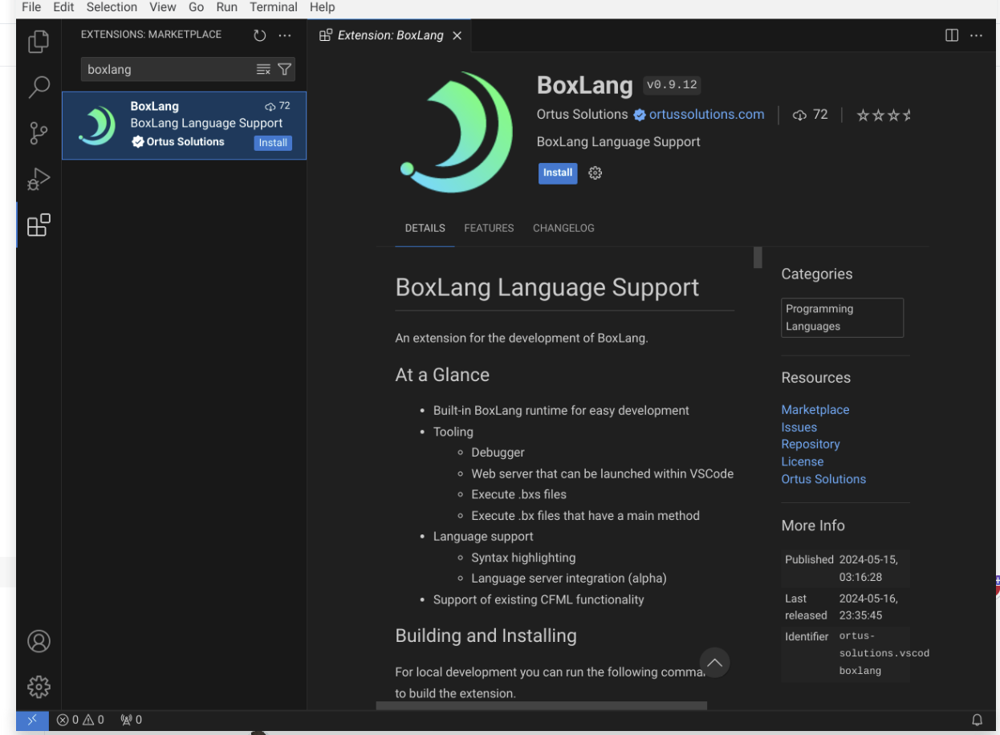Install BoxLang from extension details page
This screenshot has width=1000, height=735.
coord(557,173)
